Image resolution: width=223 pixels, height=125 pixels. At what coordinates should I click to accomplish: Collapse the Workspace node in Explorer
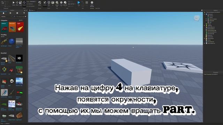[x=205, y=14]
